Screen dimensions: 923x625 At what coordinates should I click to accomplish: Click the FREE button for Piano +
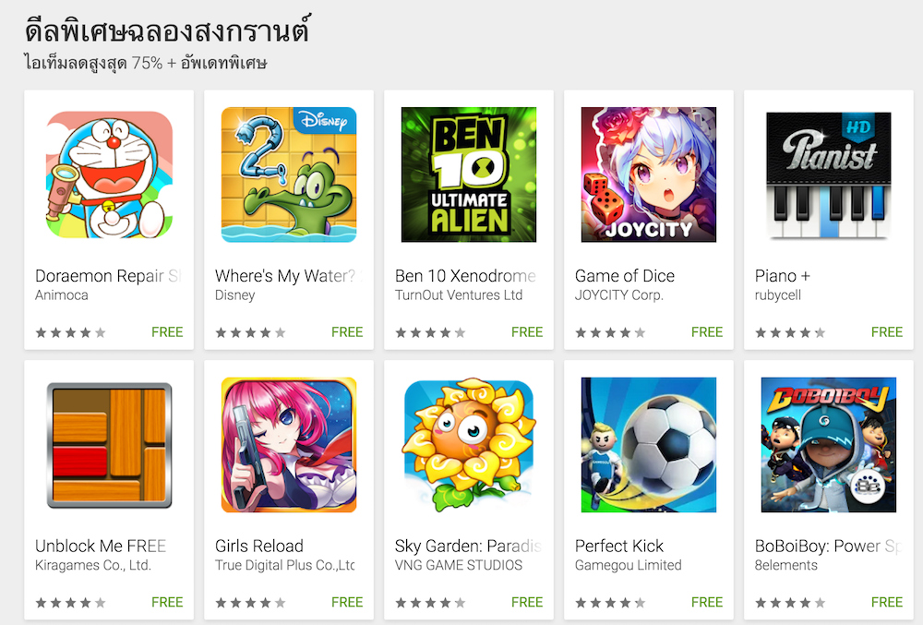(x=886, y=332)
